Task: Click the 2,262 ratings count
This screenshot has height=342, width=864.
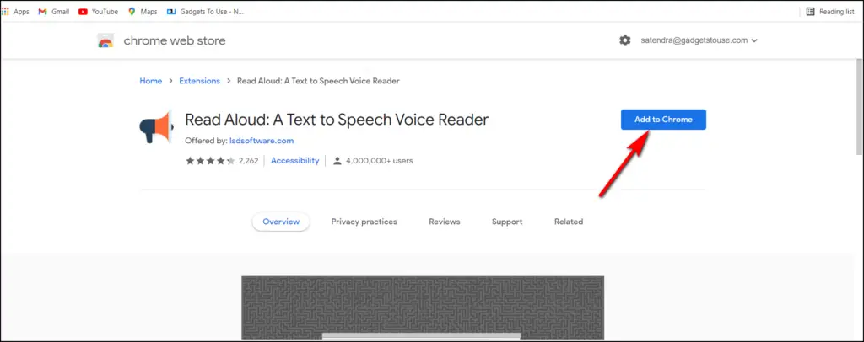Action: (250, 161)
